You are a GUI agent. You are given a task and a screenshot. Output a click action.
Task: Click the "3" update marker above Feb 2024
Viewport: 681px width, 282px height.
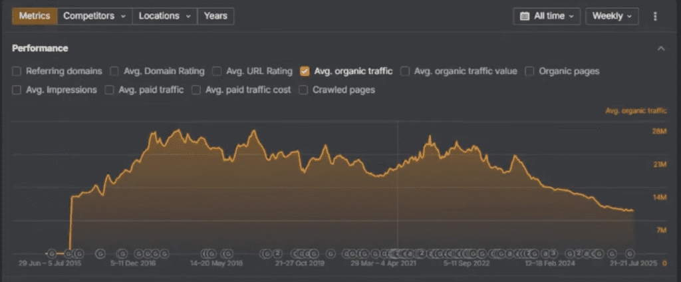[x=553, y=253]
